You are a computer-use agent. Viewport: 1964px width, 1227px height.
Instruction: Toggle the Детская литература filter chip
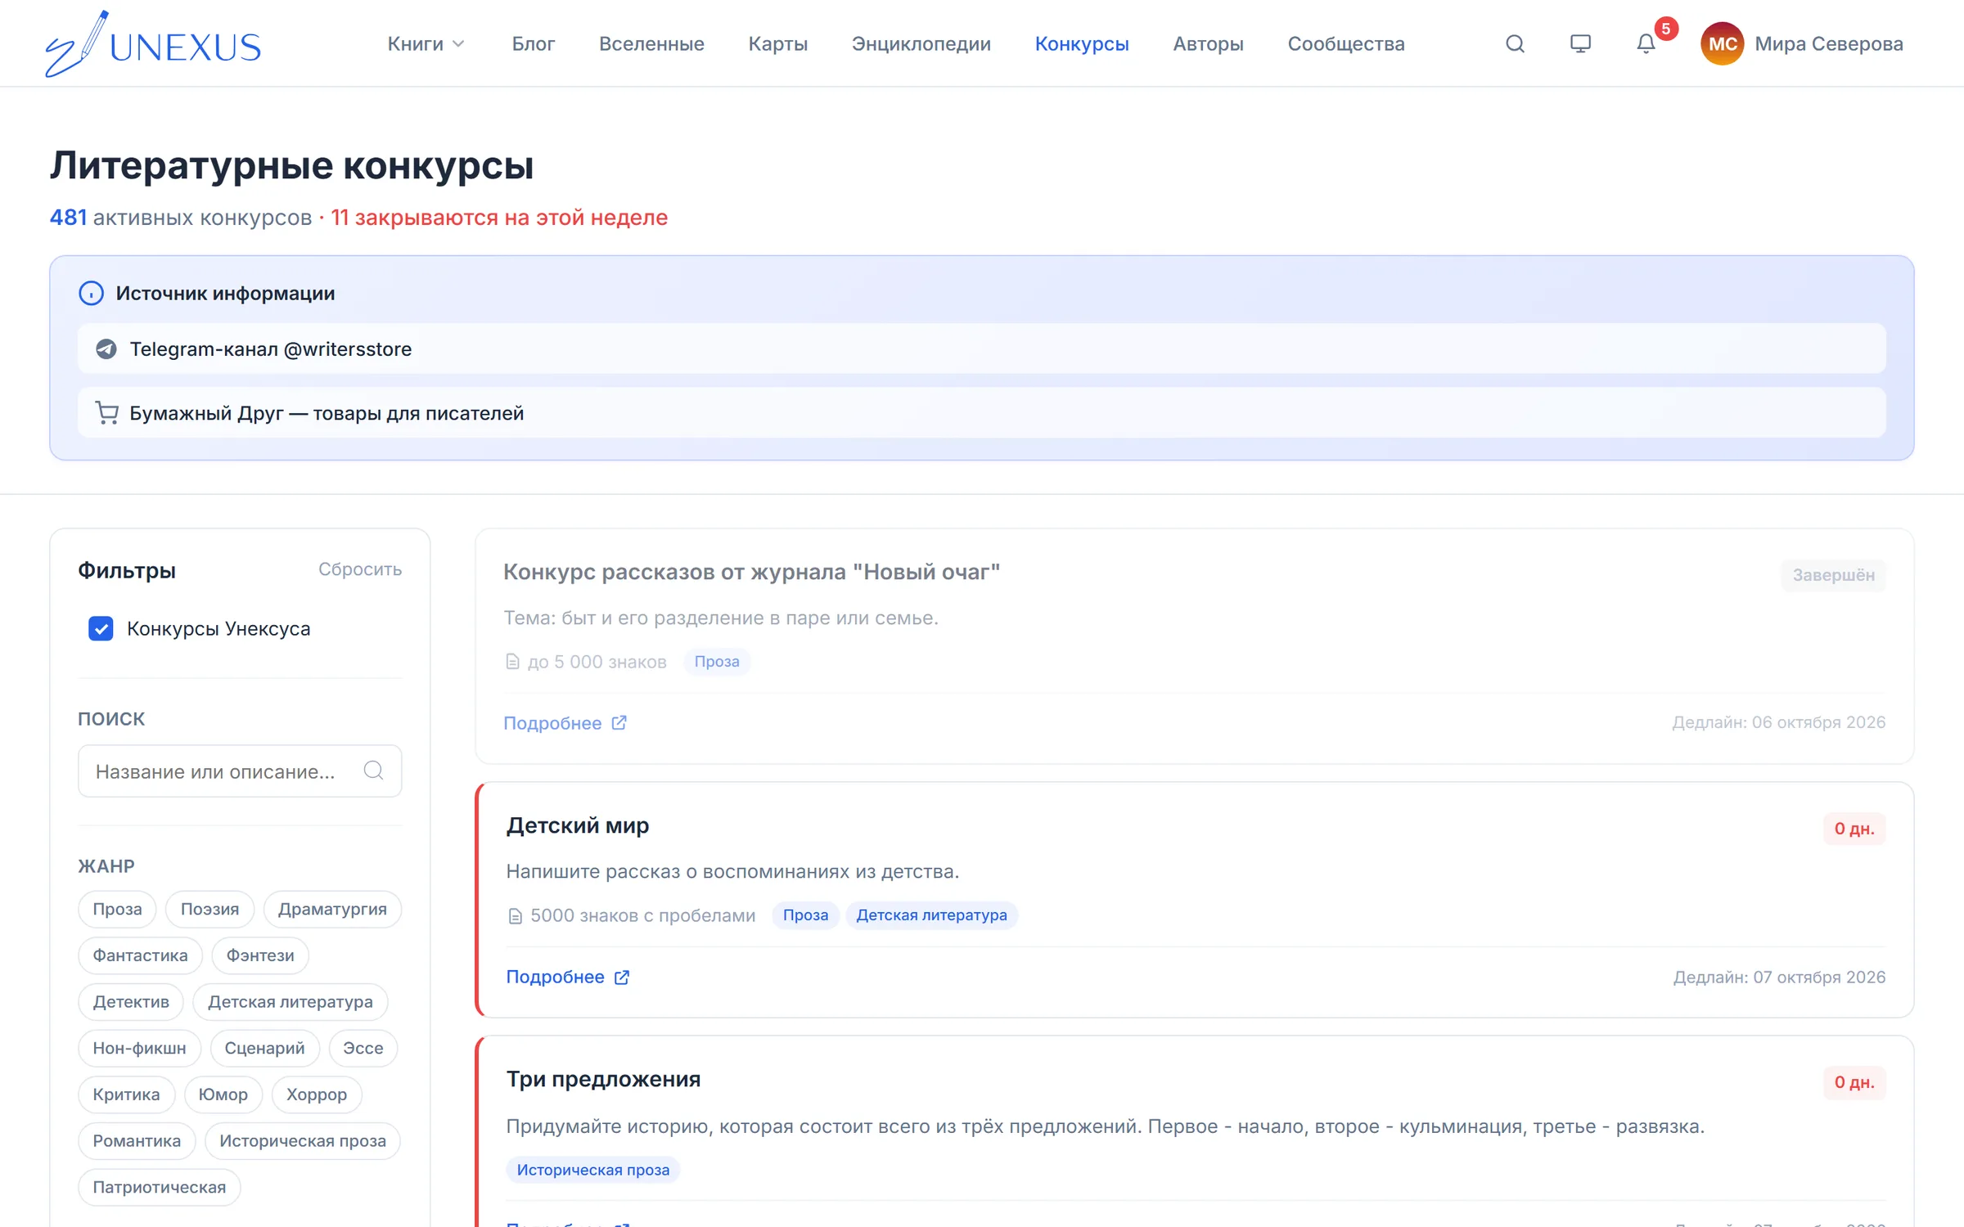tap(291, 1001)
